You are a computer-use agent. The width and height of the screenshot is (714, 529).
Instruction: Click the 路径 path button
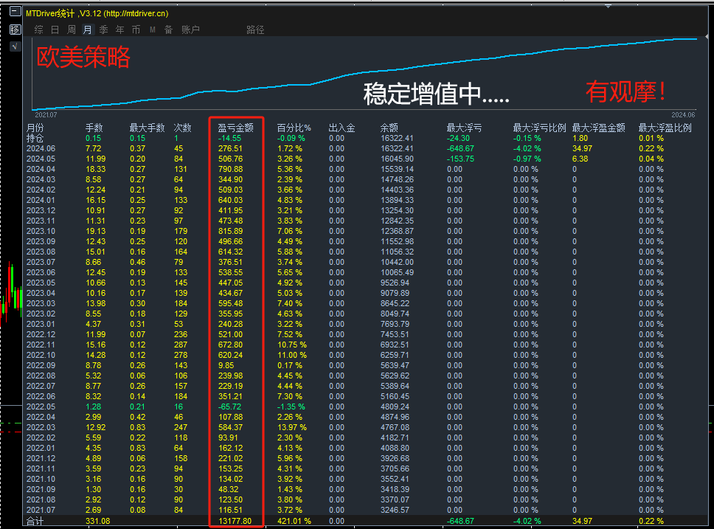pos(254,30)
